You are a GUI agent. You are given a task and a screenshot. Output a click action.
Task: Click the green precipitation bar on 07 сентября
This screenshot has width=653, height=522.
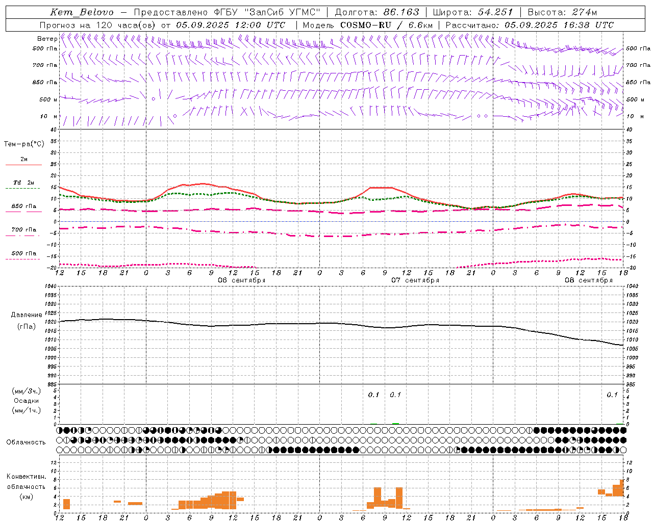[395, 423]
